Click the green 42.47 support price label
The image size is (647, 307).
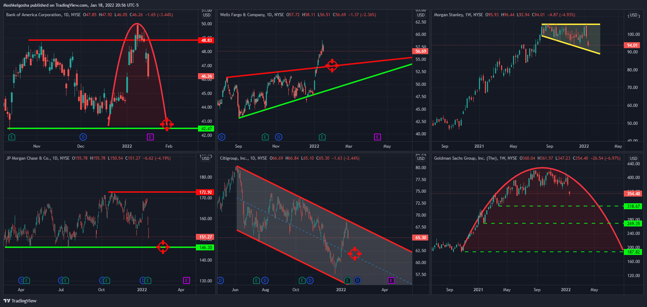click(206, 129)
